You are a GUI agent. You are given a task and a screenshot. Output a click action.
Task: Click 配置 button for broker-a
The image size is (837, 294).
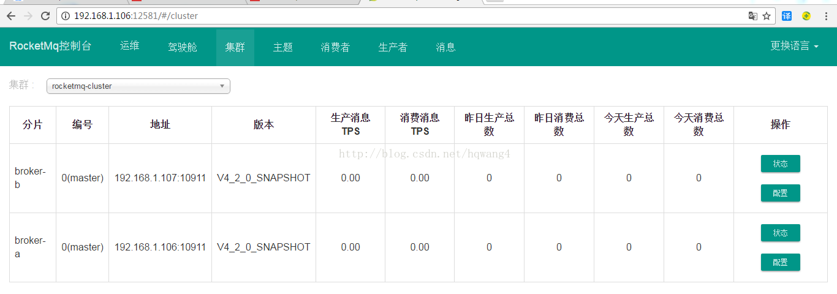[780, 262]
